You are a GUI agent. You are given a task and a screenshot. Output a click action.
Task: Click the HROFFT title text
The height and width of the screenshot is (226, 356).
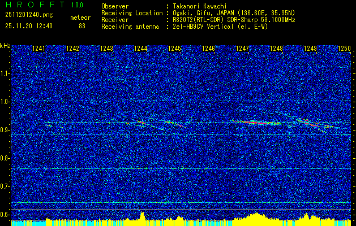(35, 5)
